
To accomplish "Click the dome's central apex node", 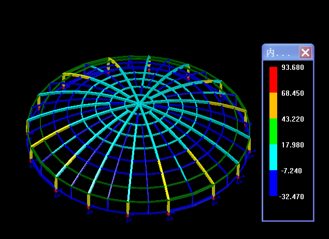I will (139, 103).
